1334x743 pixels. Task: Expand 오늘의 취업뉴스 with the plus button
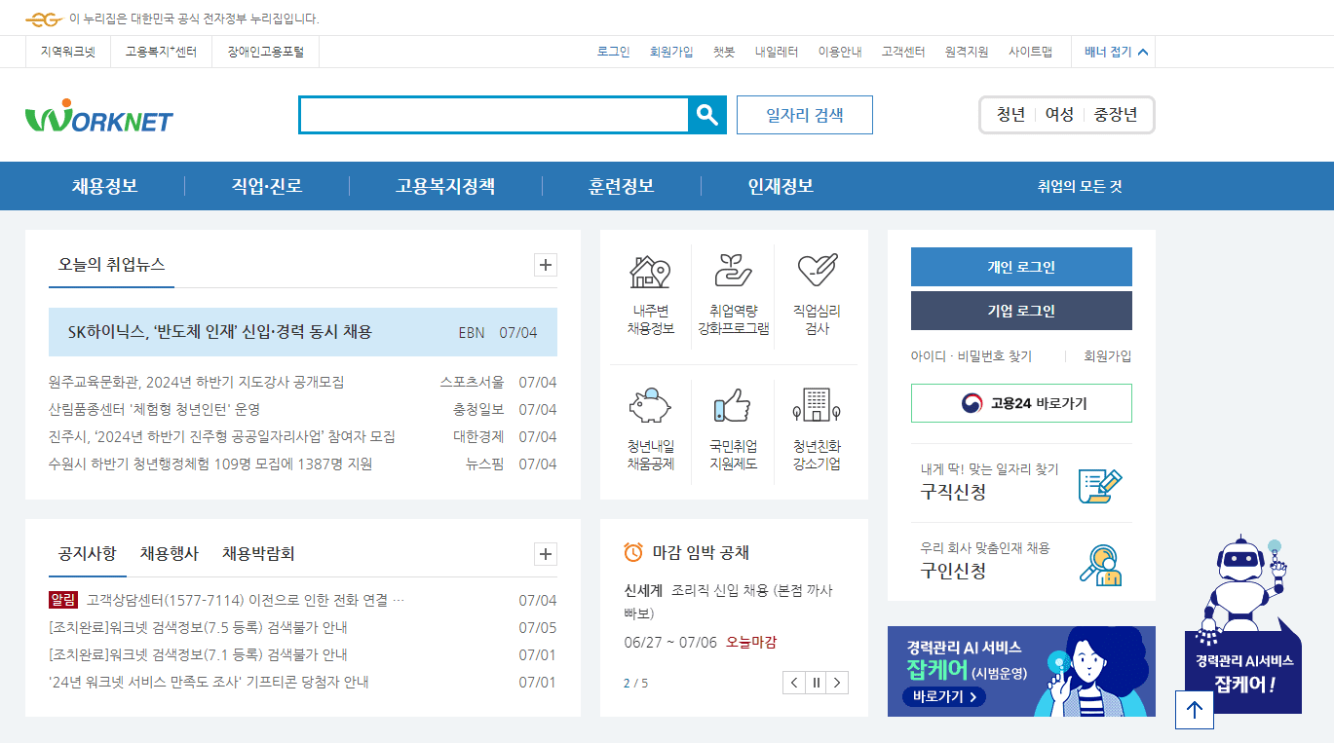coord(545,264)
